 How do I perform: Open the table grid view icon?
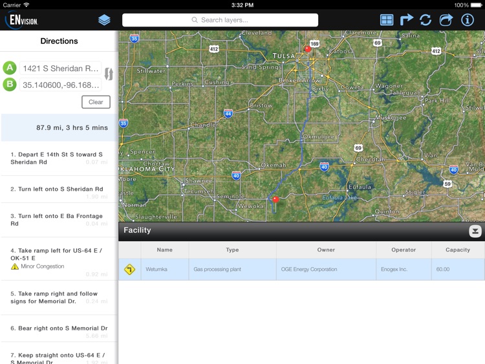(x=386, y=20)
